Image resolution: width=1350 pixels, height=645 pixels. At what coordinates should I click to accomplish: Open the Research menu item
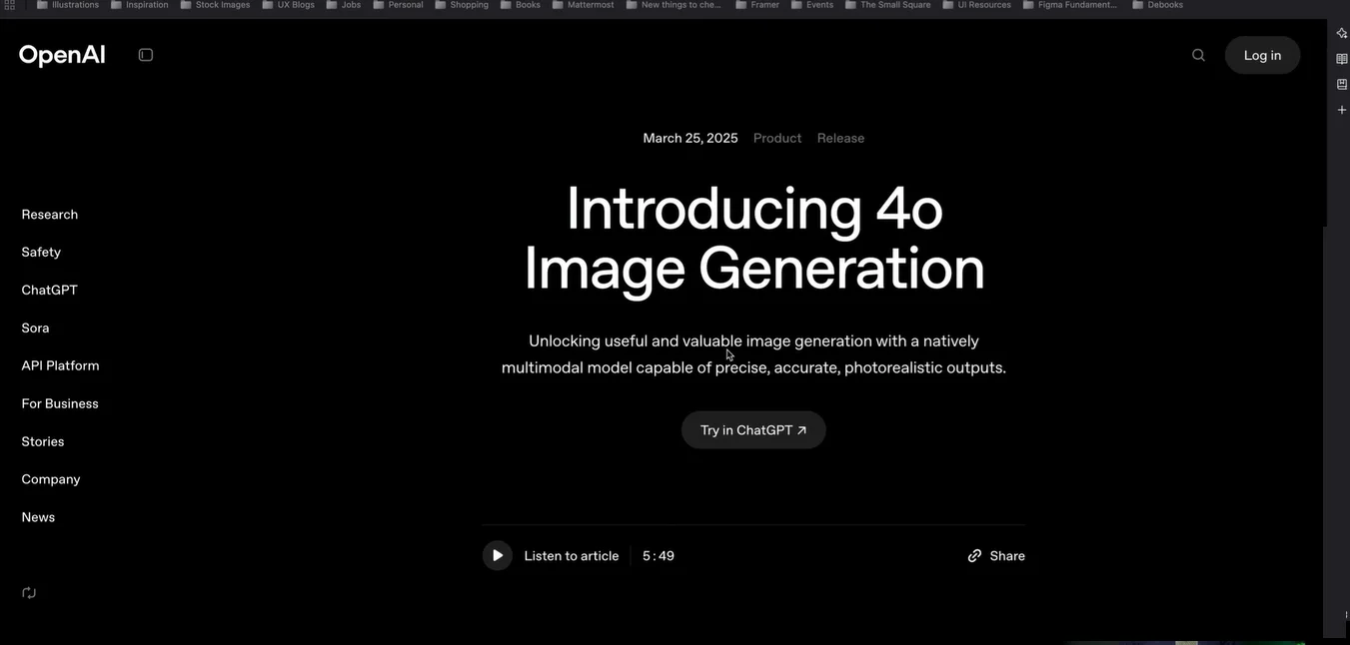point(50,215)
